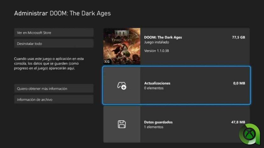Click the 77,5 GB game size value

(x=238, y=37)
